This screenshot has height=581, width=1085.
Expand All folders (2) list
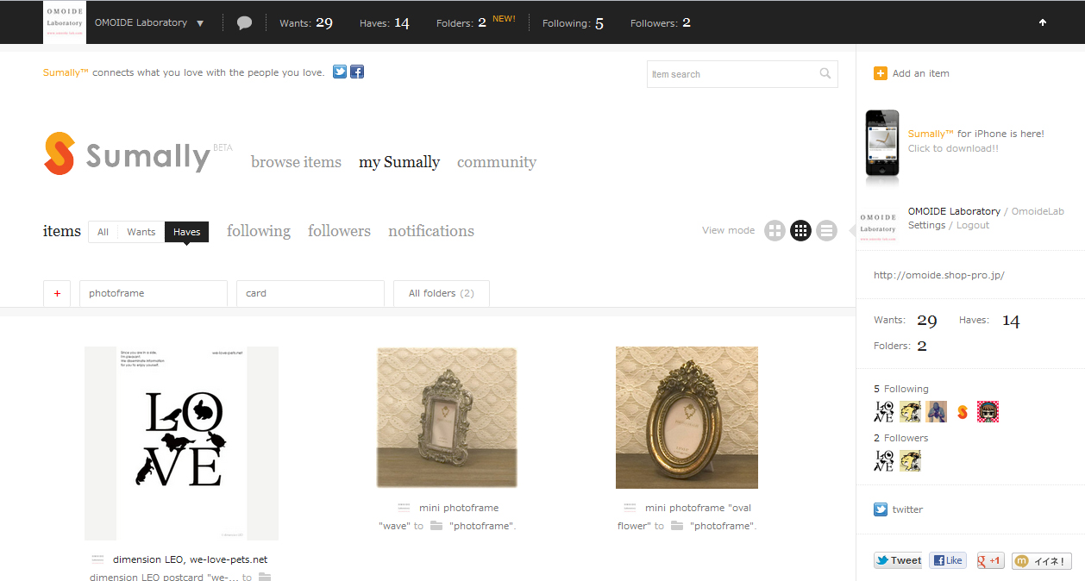pos(441,293)
